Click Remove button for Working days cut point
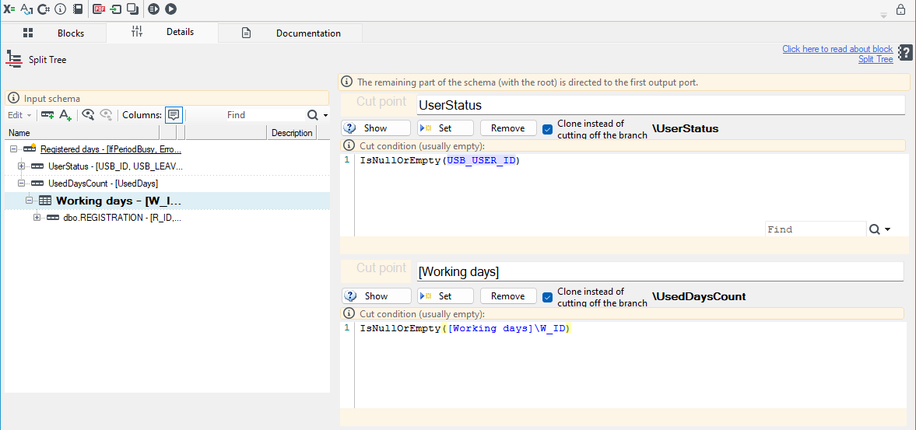 [x=508, y=296]
